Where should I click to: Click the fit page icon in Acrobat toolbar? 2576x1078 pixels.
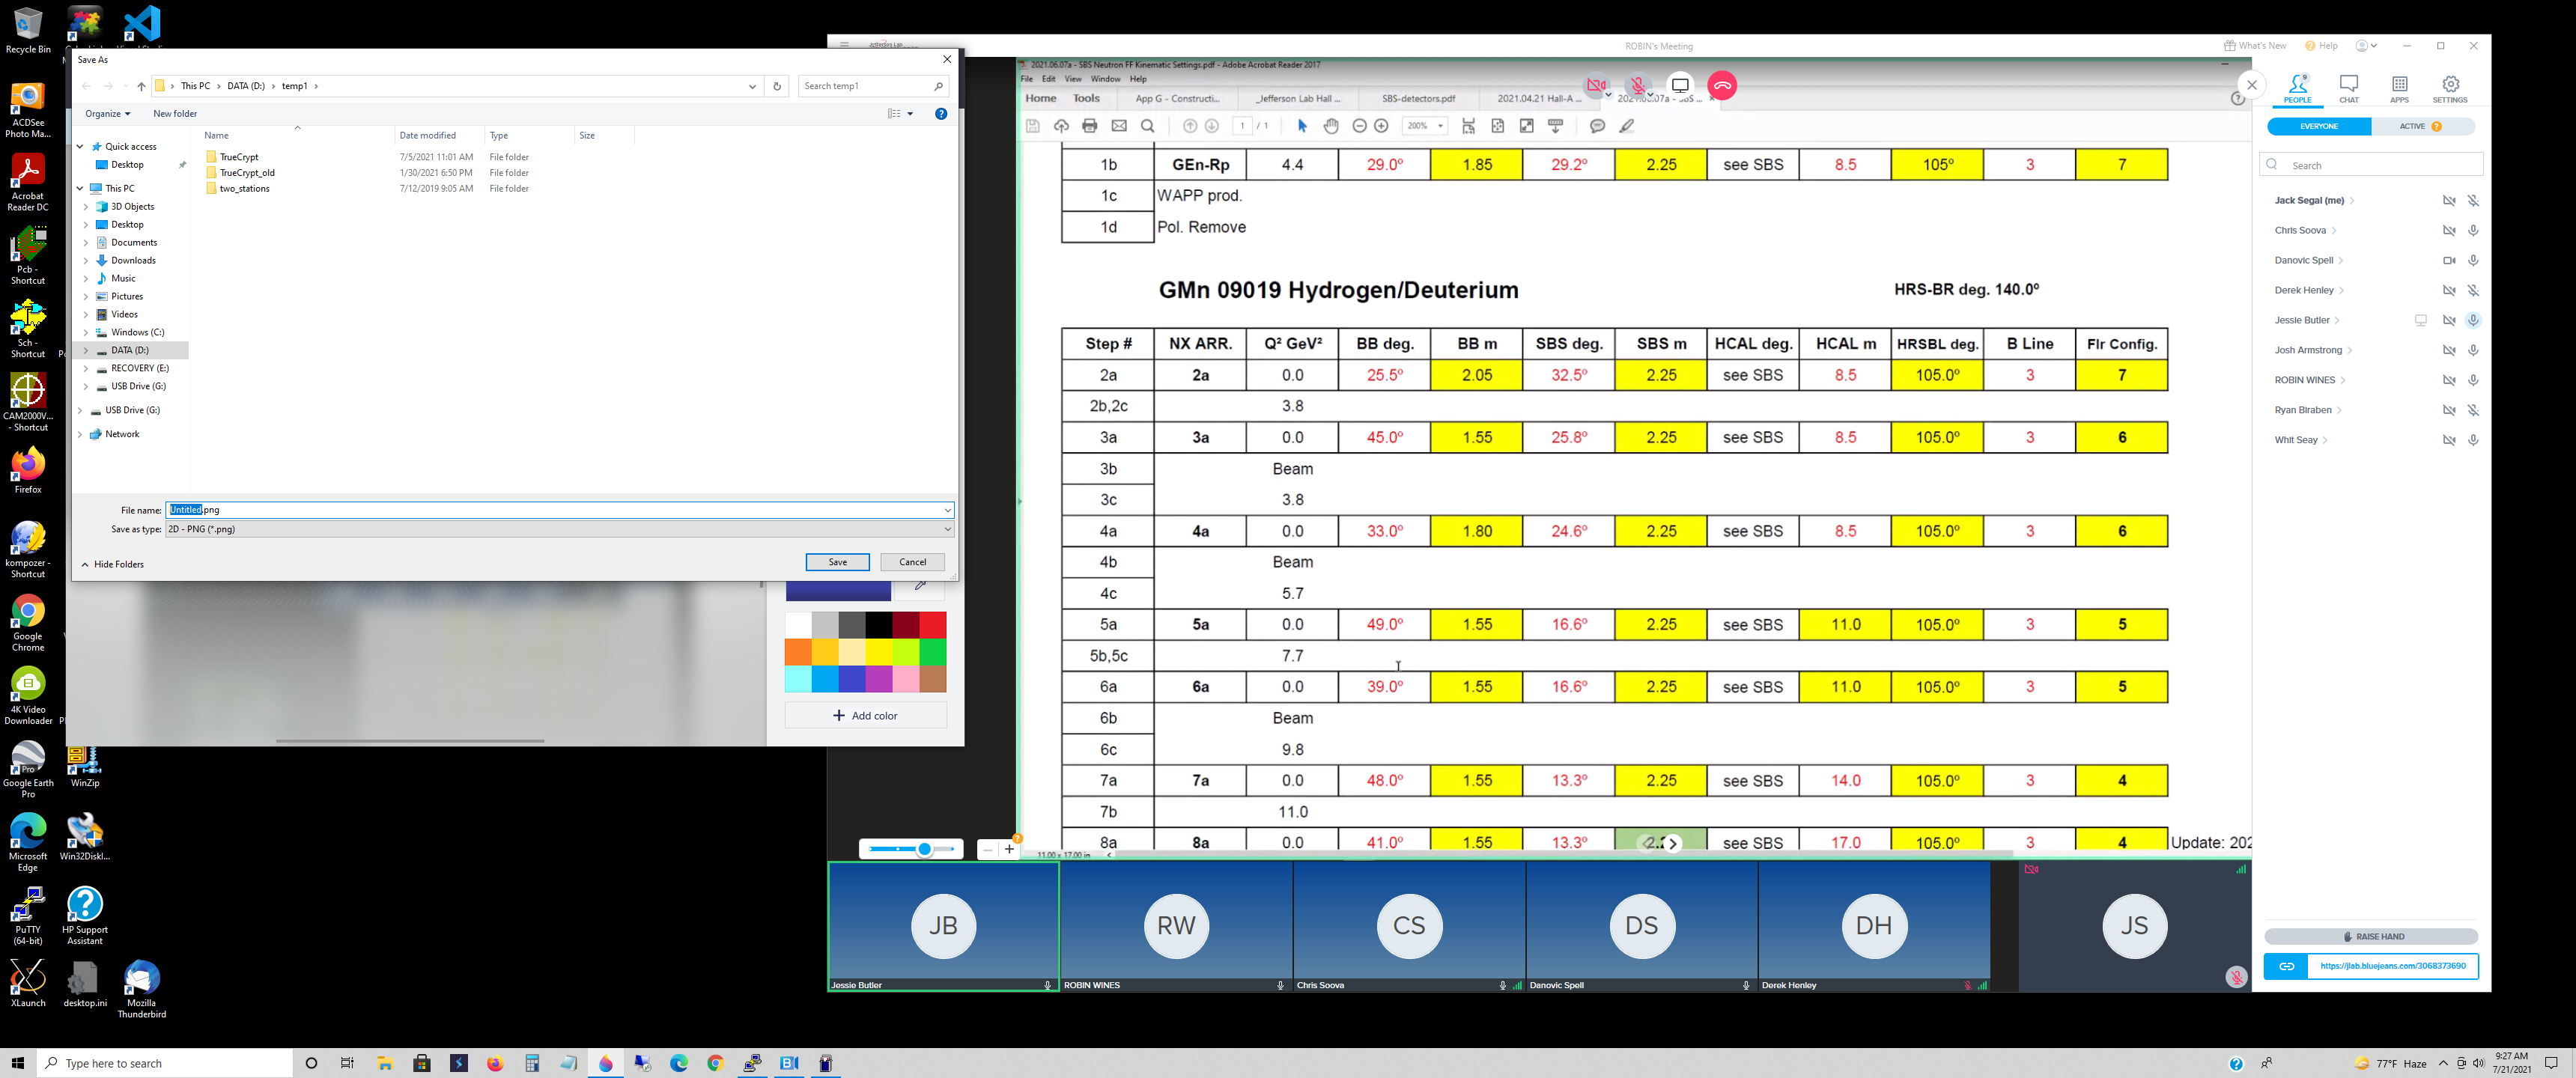(x=1497, y=126)
